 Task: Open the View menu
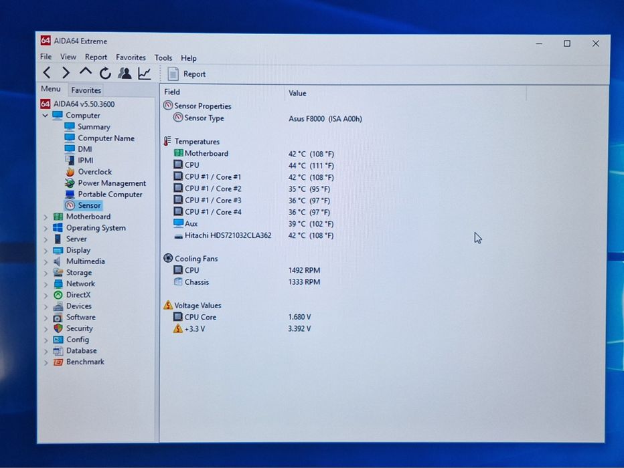coord(68,57)
